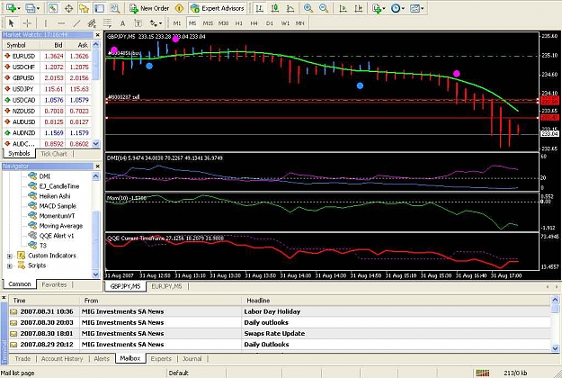The height and width of the screenshot is (378, 562).
Task: Open the Journal terminal tab
Action: (192, 358)
